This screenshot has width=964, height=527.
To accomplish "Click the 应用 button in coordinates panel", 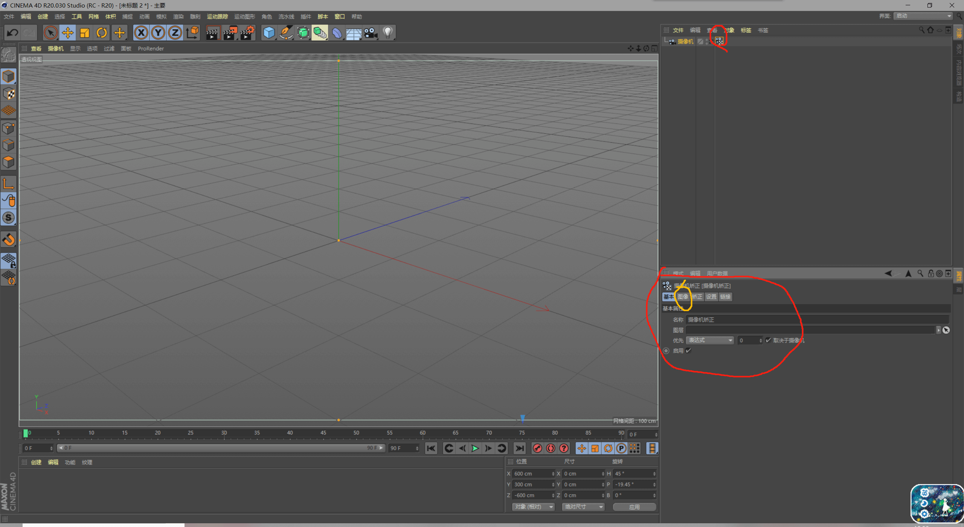I will tap(635, 507).
